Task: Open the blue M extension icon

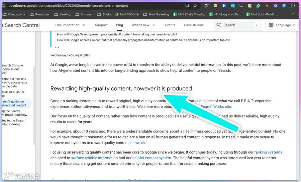Action: click(233, 6)
